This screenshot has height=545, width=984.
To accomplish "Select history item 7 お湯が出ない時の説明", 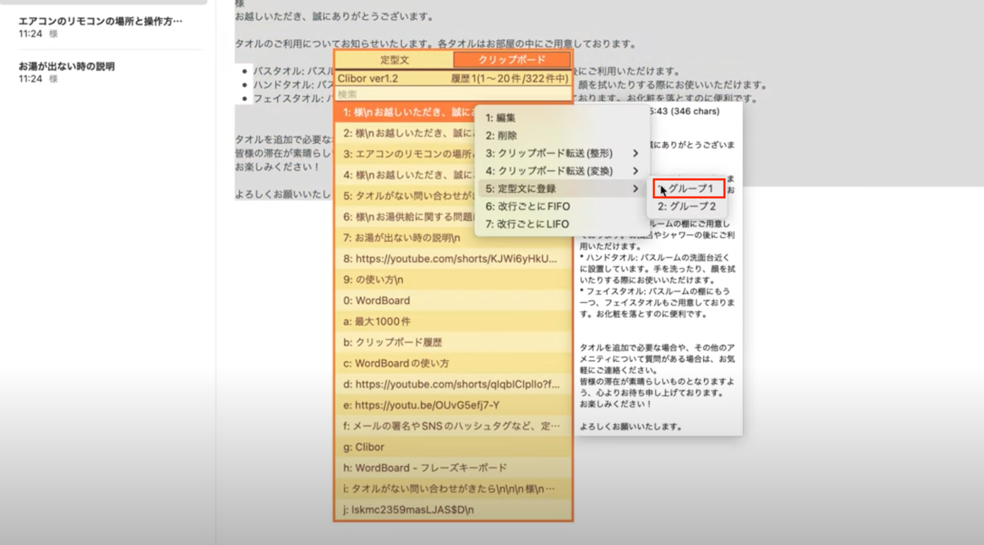I will pos(401,238).
